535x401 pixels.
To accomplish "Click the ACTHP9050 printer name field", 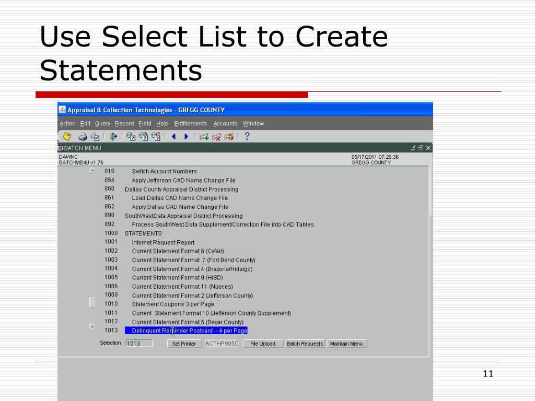I will point(221,344).
